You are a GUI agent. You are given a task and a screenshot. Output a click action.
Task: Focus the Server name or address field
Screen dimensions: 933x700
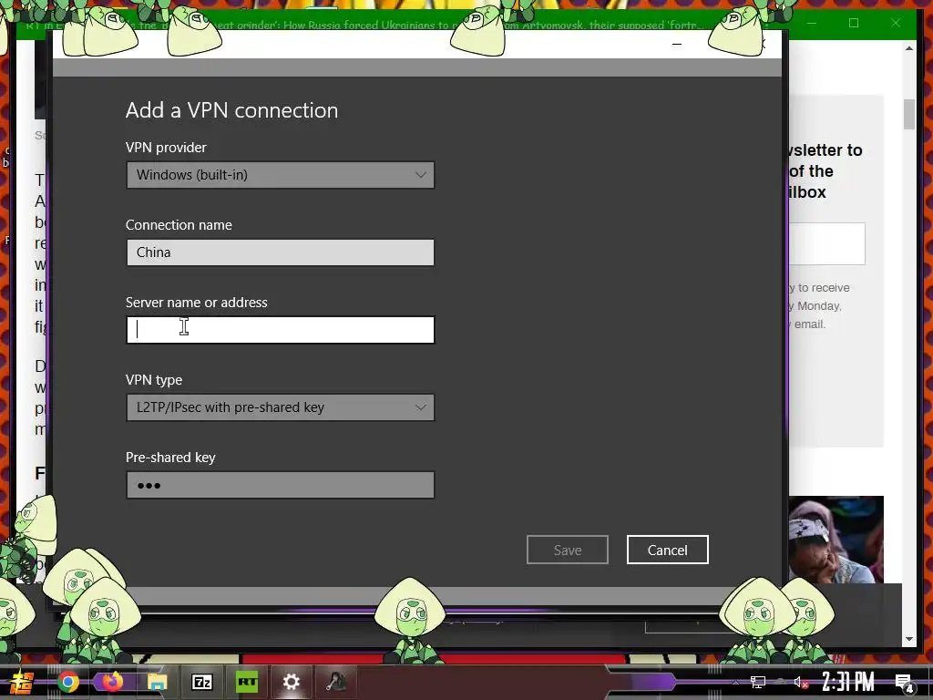281,330
